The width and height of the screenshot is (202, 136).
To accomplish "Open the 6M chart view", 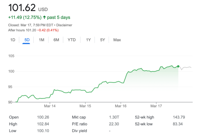I will (56, 40).
